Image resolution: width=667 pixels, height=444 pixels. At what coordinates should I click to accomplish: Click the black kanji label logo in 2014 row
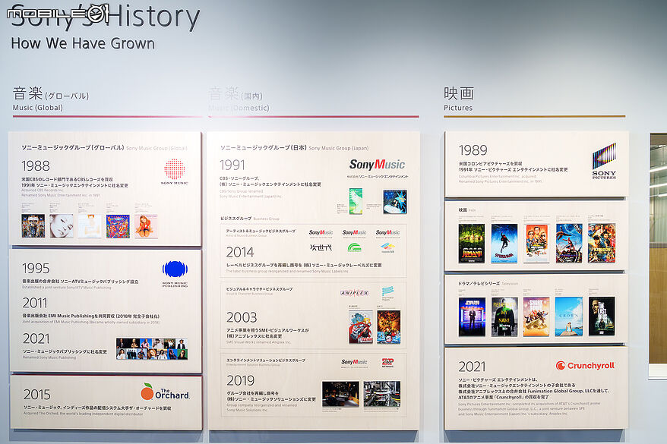(321, 247)
